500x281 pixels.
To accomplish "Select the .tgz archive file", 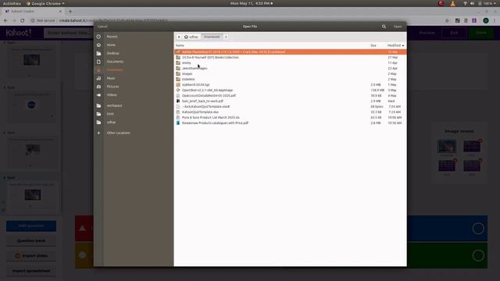I will click(x=290, y=85).
